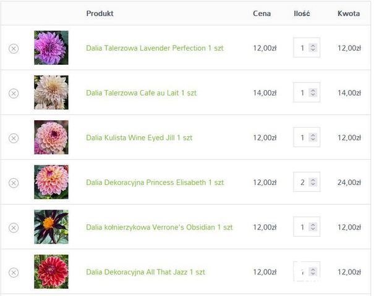The height and width of the screenshot is (296, 374).
Task: Remove Princess Elisabeth dahlia from cart
Action: pyautogui.click(x=14, y=183)
